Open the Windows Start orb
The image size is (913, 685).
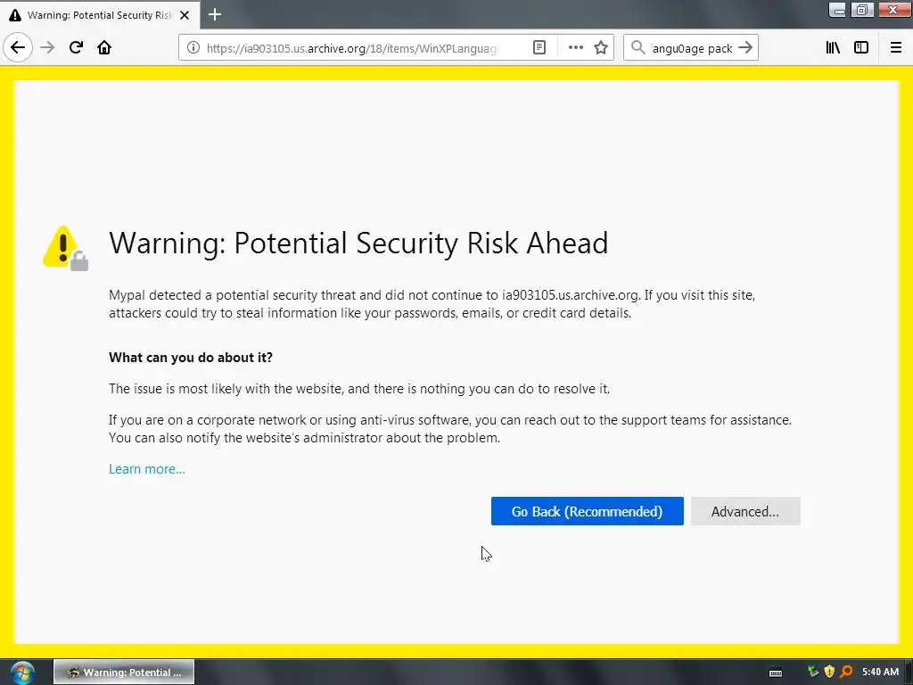click(x=22, y=673)
